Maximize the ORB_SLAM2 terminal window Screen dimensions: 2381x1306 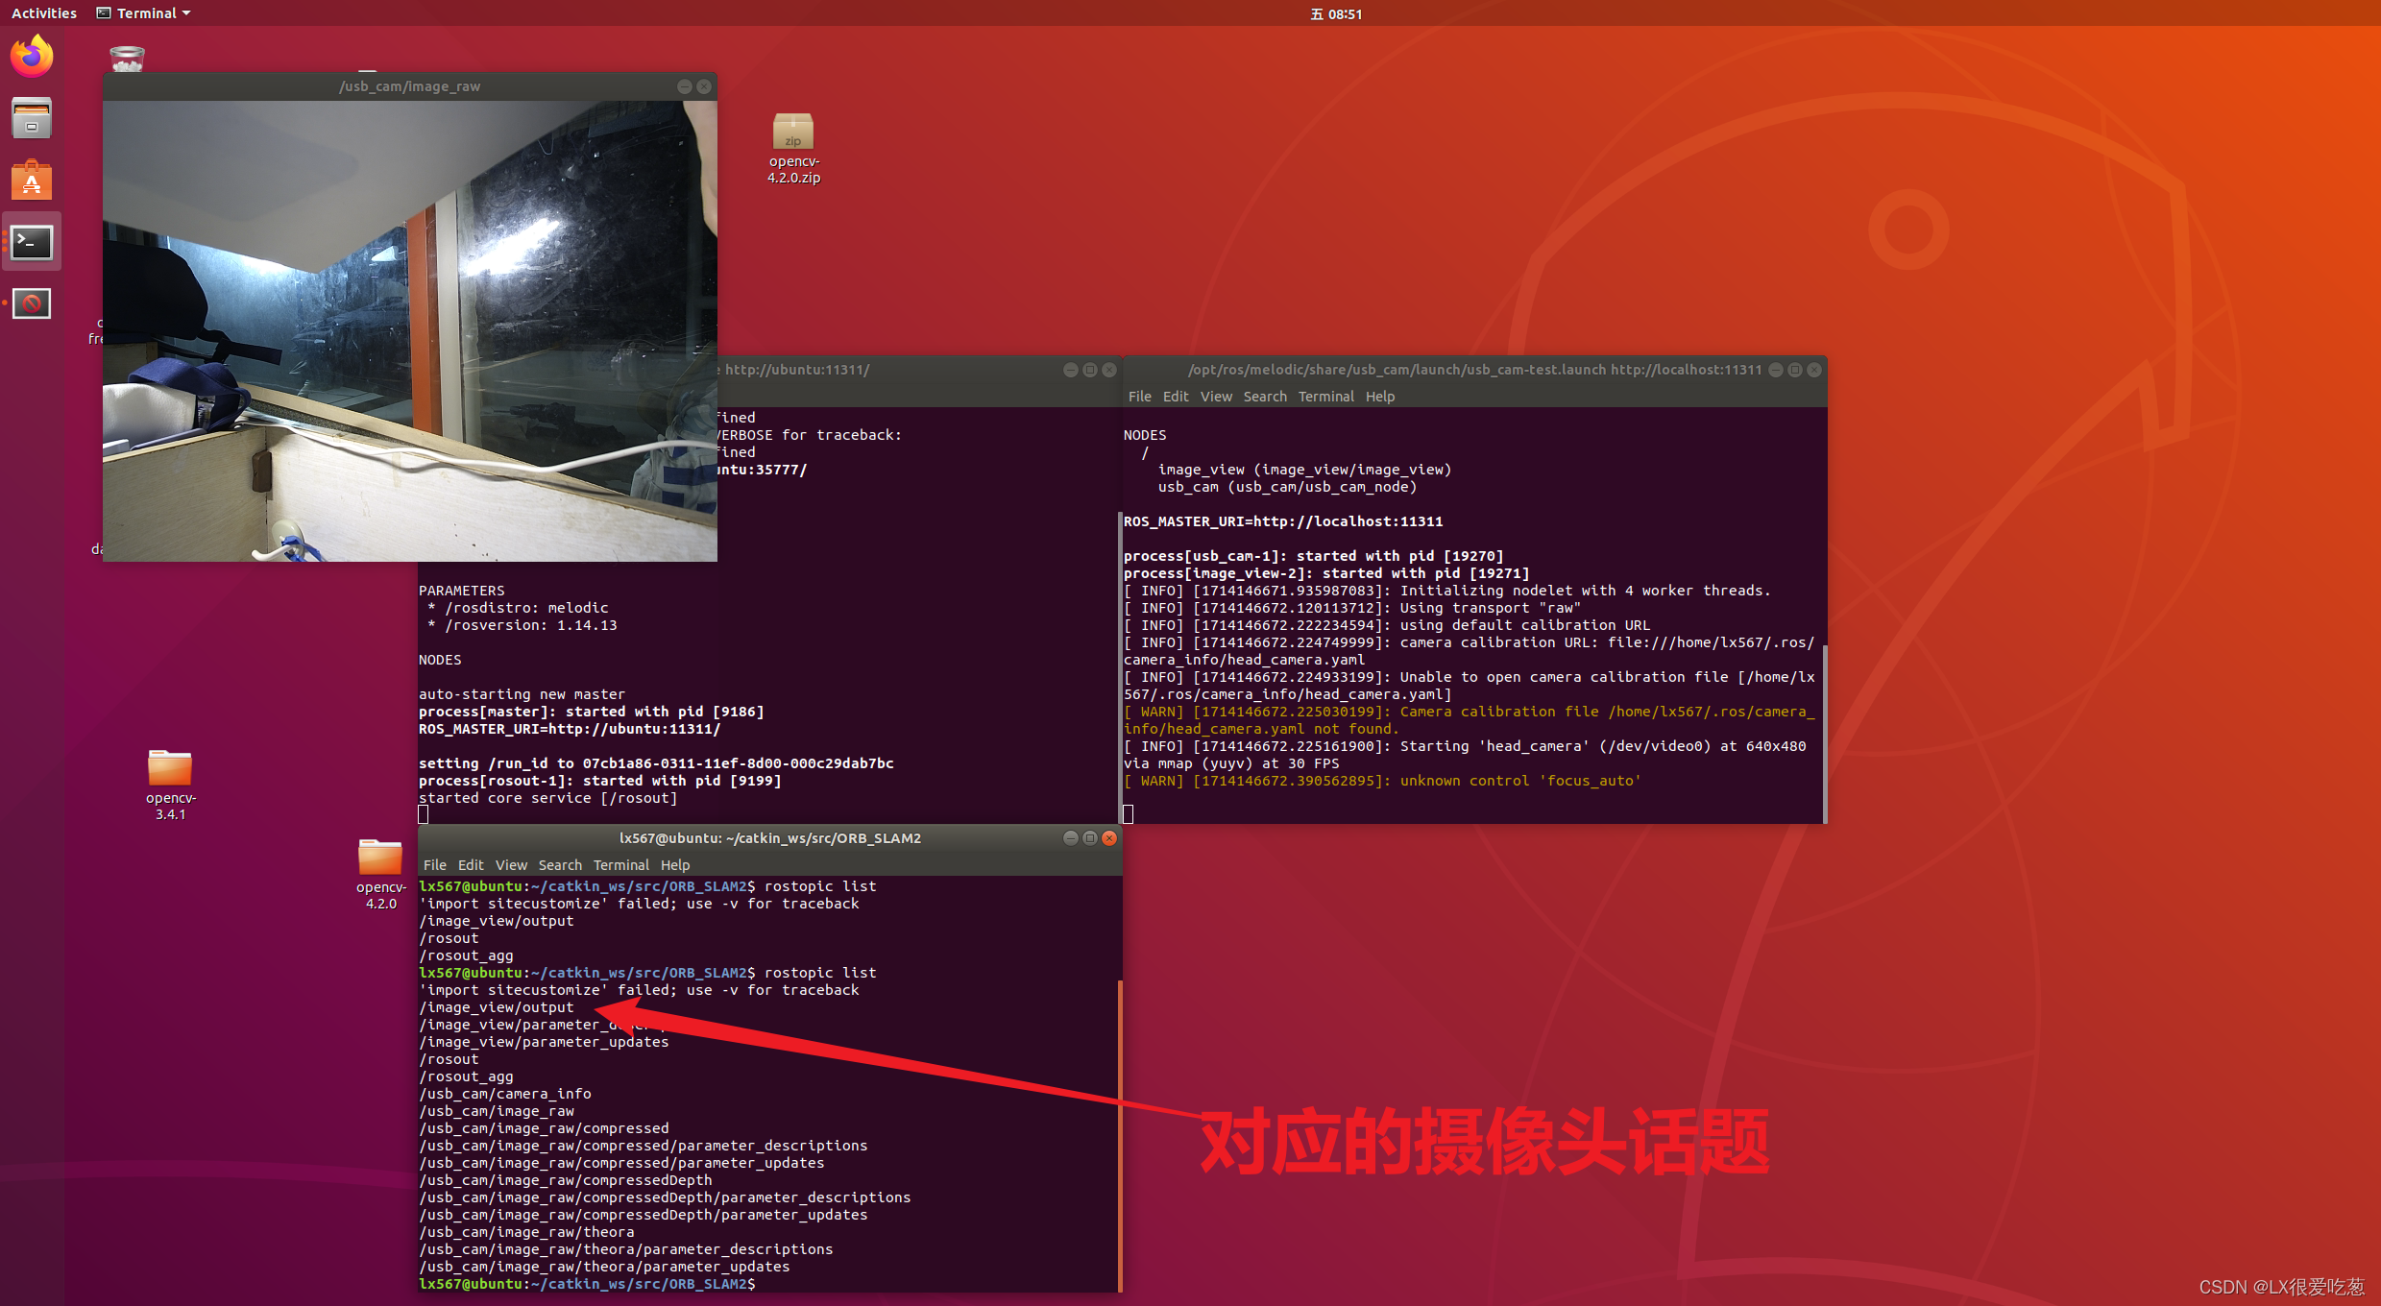[1090, 838]
